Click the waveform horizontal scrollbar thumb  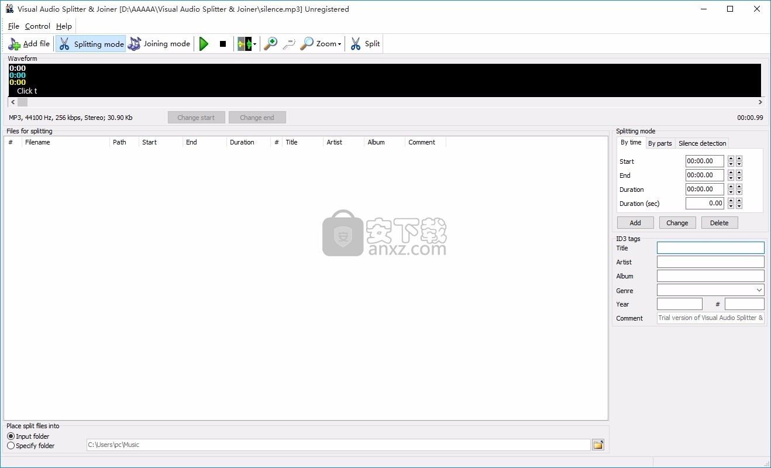click(x=22, y=102)
